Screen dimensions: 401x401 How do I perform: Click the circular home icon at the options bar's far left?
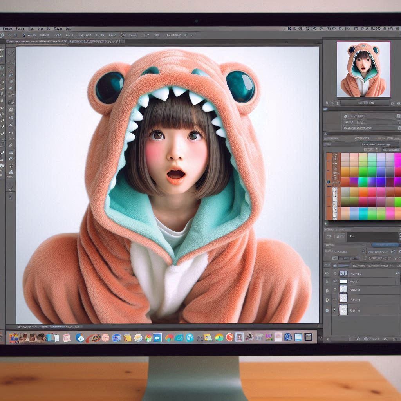pos(2,35)
